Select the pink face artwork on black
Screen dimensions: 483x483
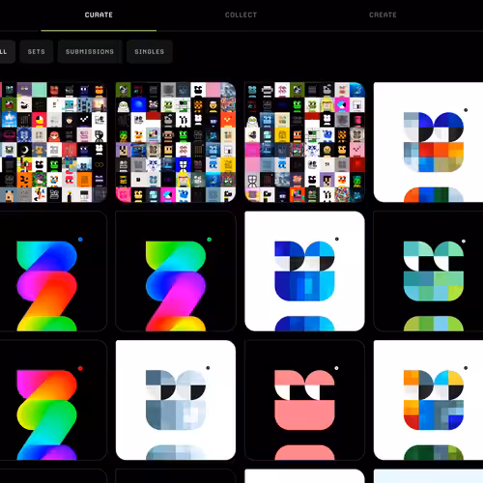tap(304, 400)
